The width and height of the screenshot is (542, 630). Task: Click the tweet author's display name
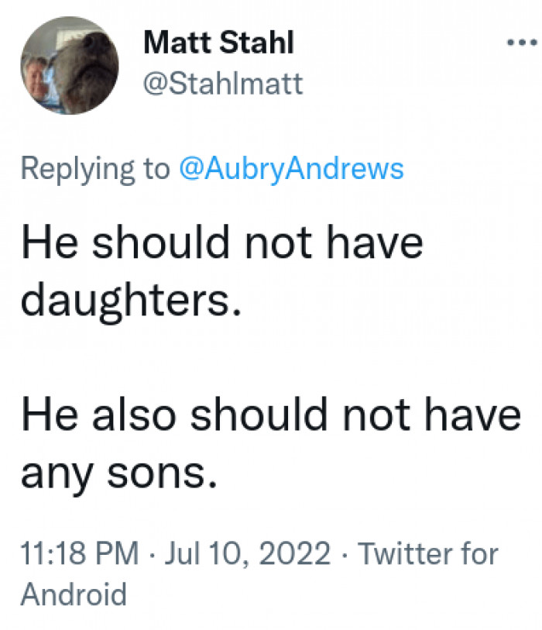tap(218, 43)
